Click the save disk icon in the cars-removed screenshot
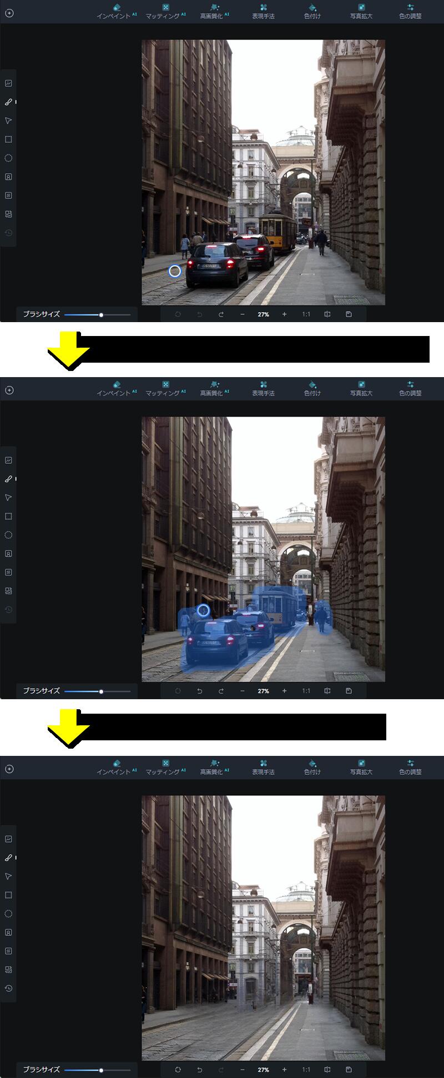This screenshot has width=444, height=1078. point(349,1069)
